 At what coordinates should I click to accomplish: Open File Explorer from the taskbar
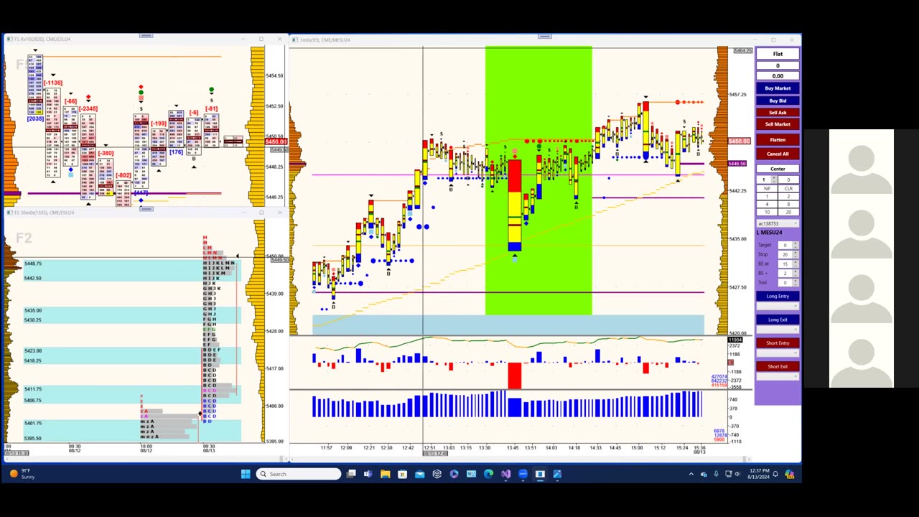[385, 474]
